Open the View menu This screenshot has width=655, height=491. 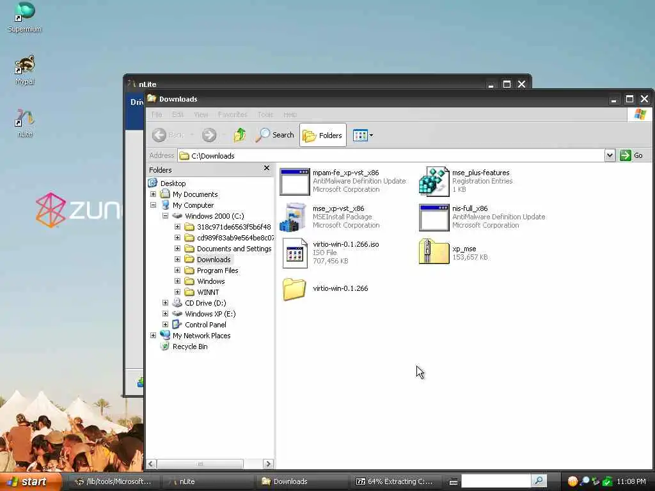201,114
